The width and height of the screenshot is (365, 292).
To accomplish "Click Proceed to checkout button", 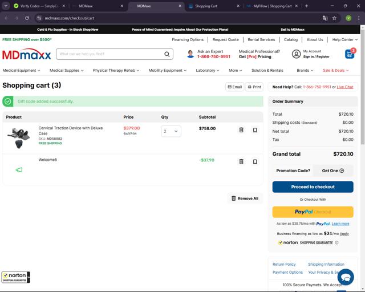I will click(313, 186).
